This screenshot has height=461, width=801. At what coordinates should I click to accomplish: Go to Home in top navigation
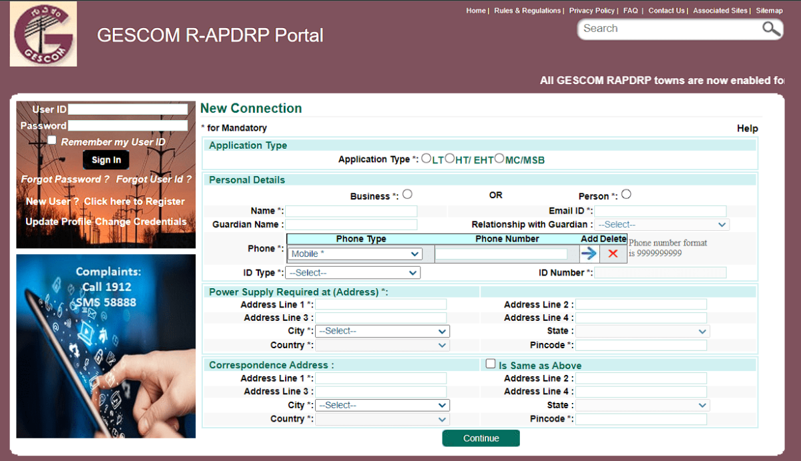pos(476,11)
